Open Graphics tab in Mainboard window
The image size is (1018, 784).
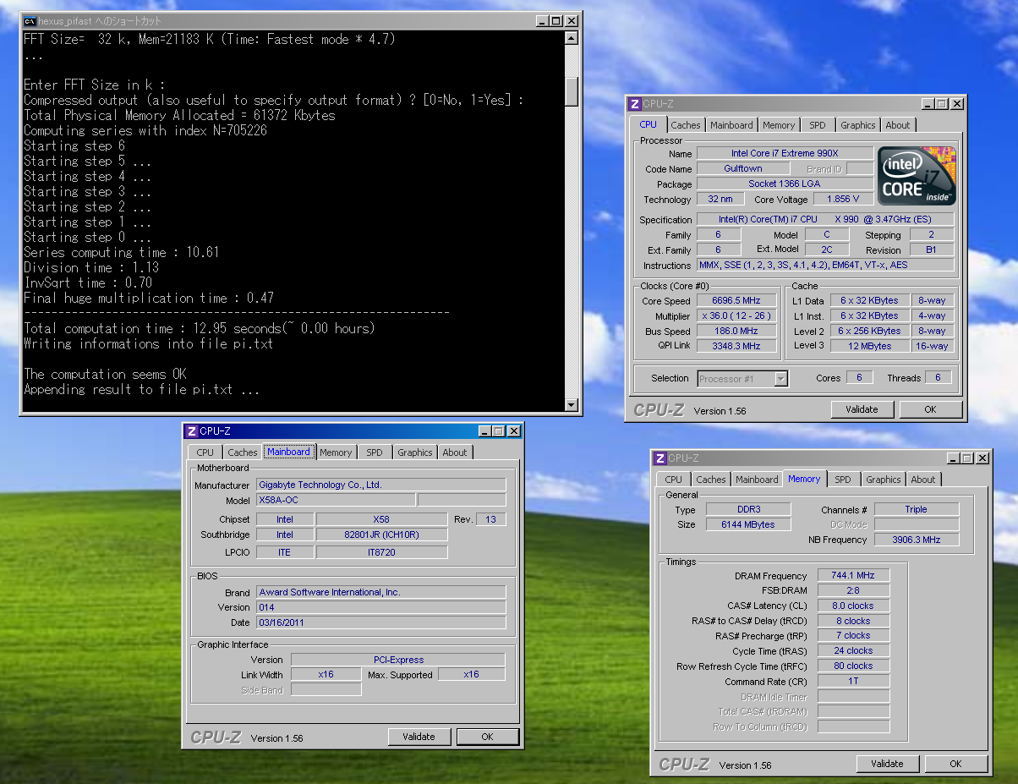[x=415, y=452]
